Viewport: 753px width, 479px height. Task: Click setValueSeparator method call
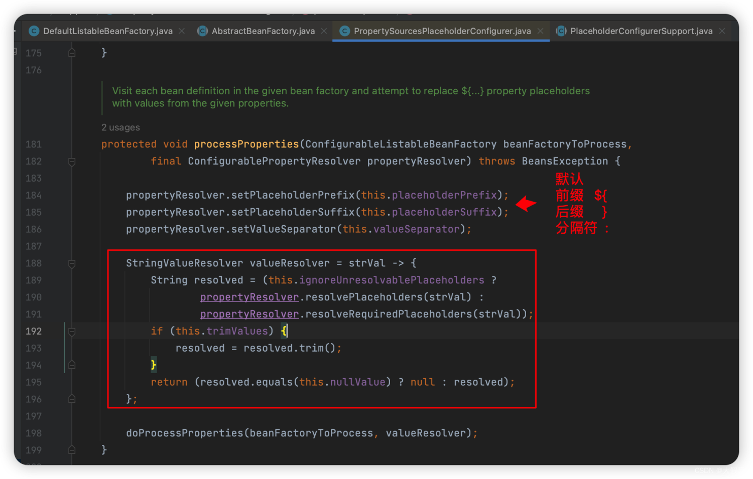[x=284, y=229]
